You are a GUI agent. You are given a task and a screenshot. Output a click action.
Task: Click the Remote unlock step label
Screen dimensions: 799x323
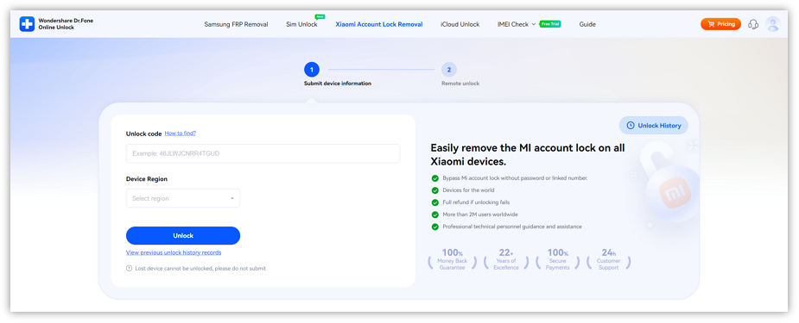(460, 84)
